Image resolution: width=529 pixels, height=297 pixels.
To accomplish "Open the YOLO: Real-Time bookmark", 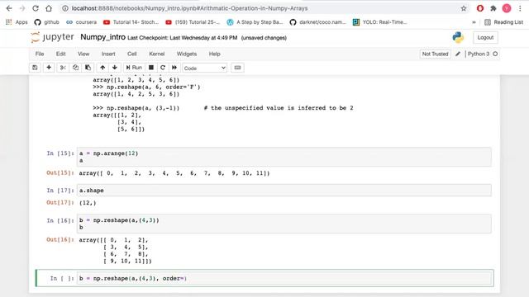I will pyautogui.click(x=380, y=22).
